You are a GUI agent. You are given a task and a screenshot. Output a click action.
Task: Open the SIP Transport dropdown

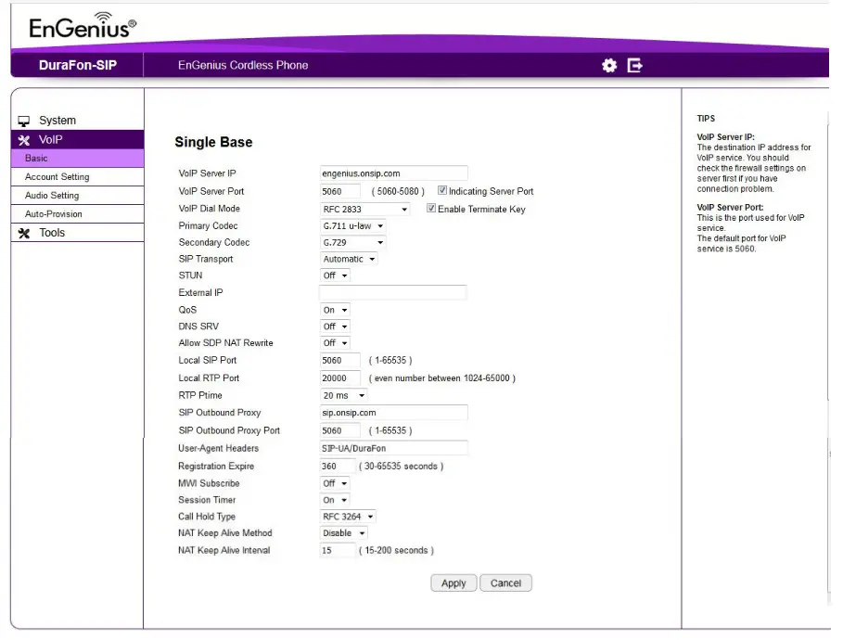[x=350, y=259]
